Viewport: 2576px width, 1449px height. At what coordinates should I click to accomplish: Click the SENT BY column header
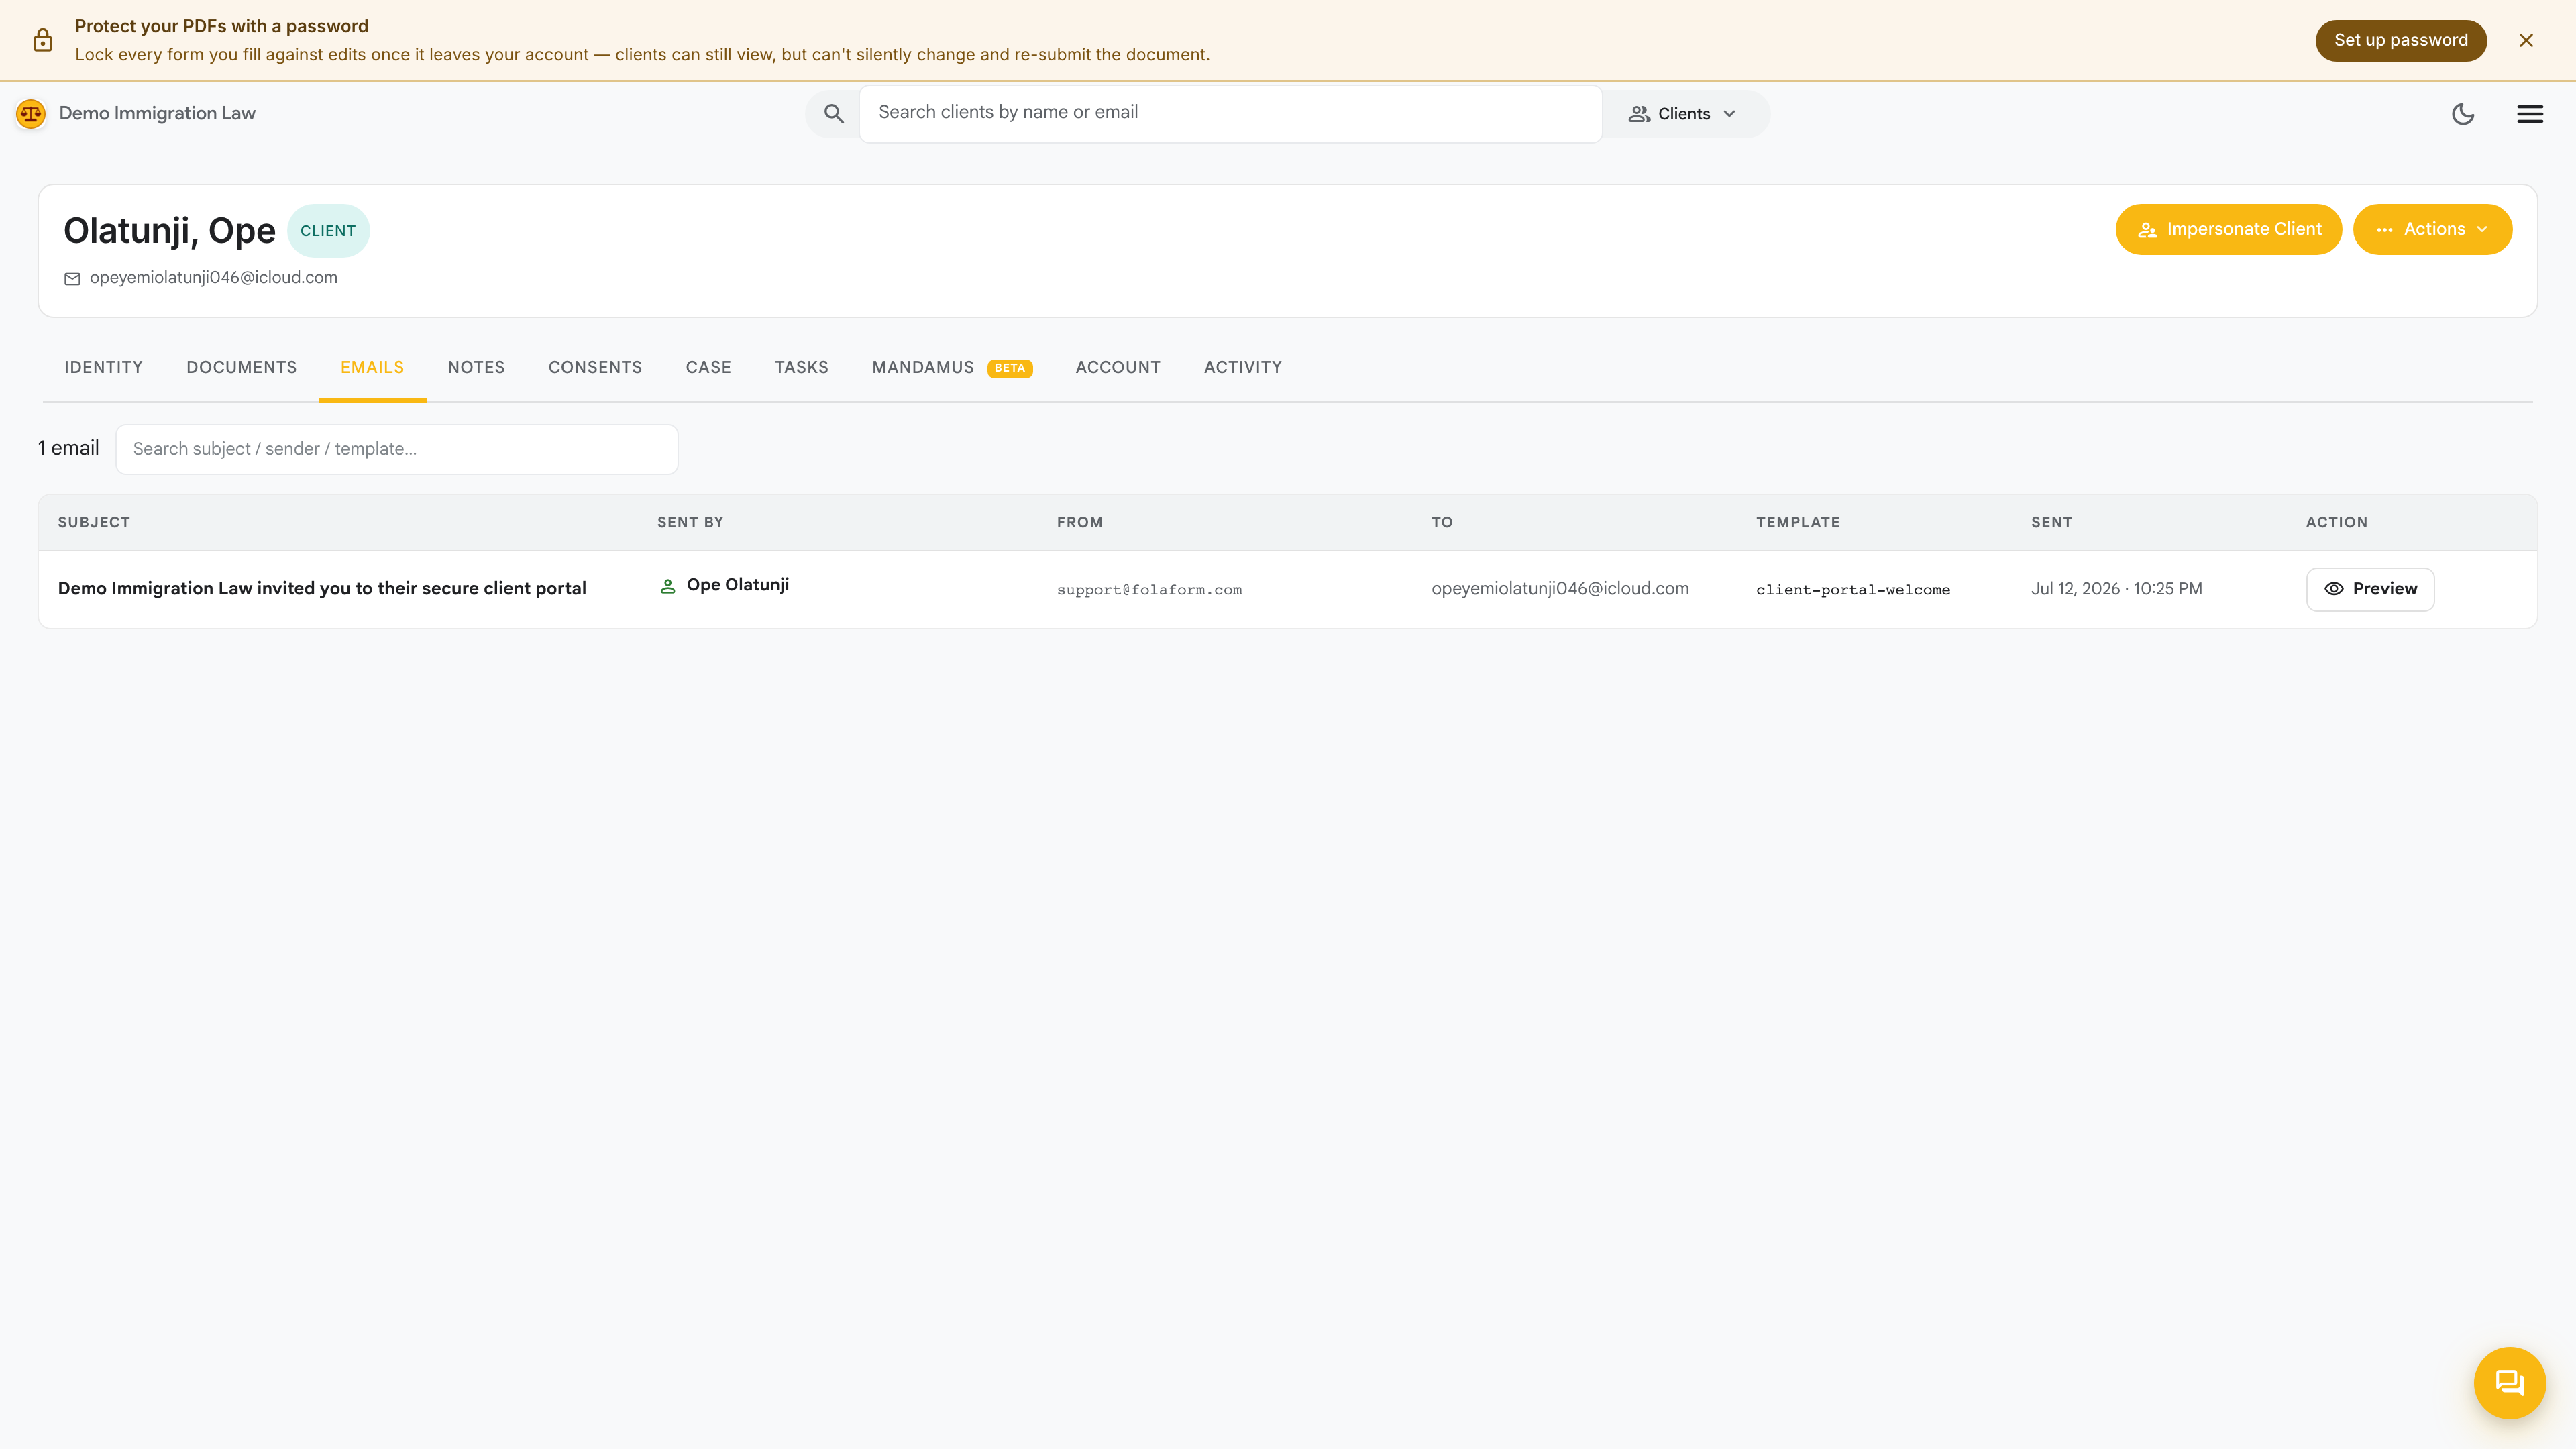(690, 522)
